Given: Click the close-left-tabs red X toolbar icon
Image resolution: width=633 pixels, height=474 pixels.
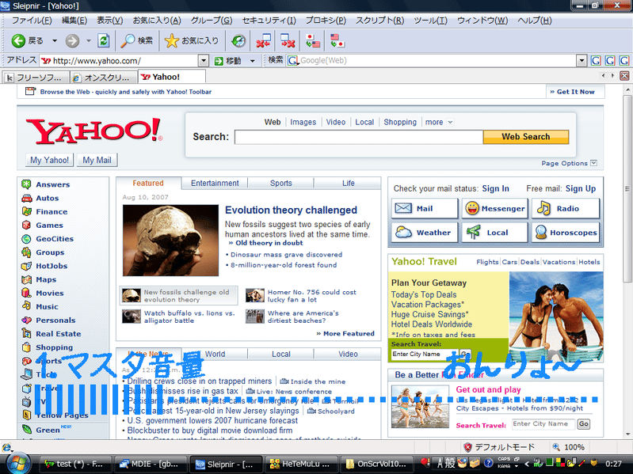Looking at the screenshot, I should point(263,40).
